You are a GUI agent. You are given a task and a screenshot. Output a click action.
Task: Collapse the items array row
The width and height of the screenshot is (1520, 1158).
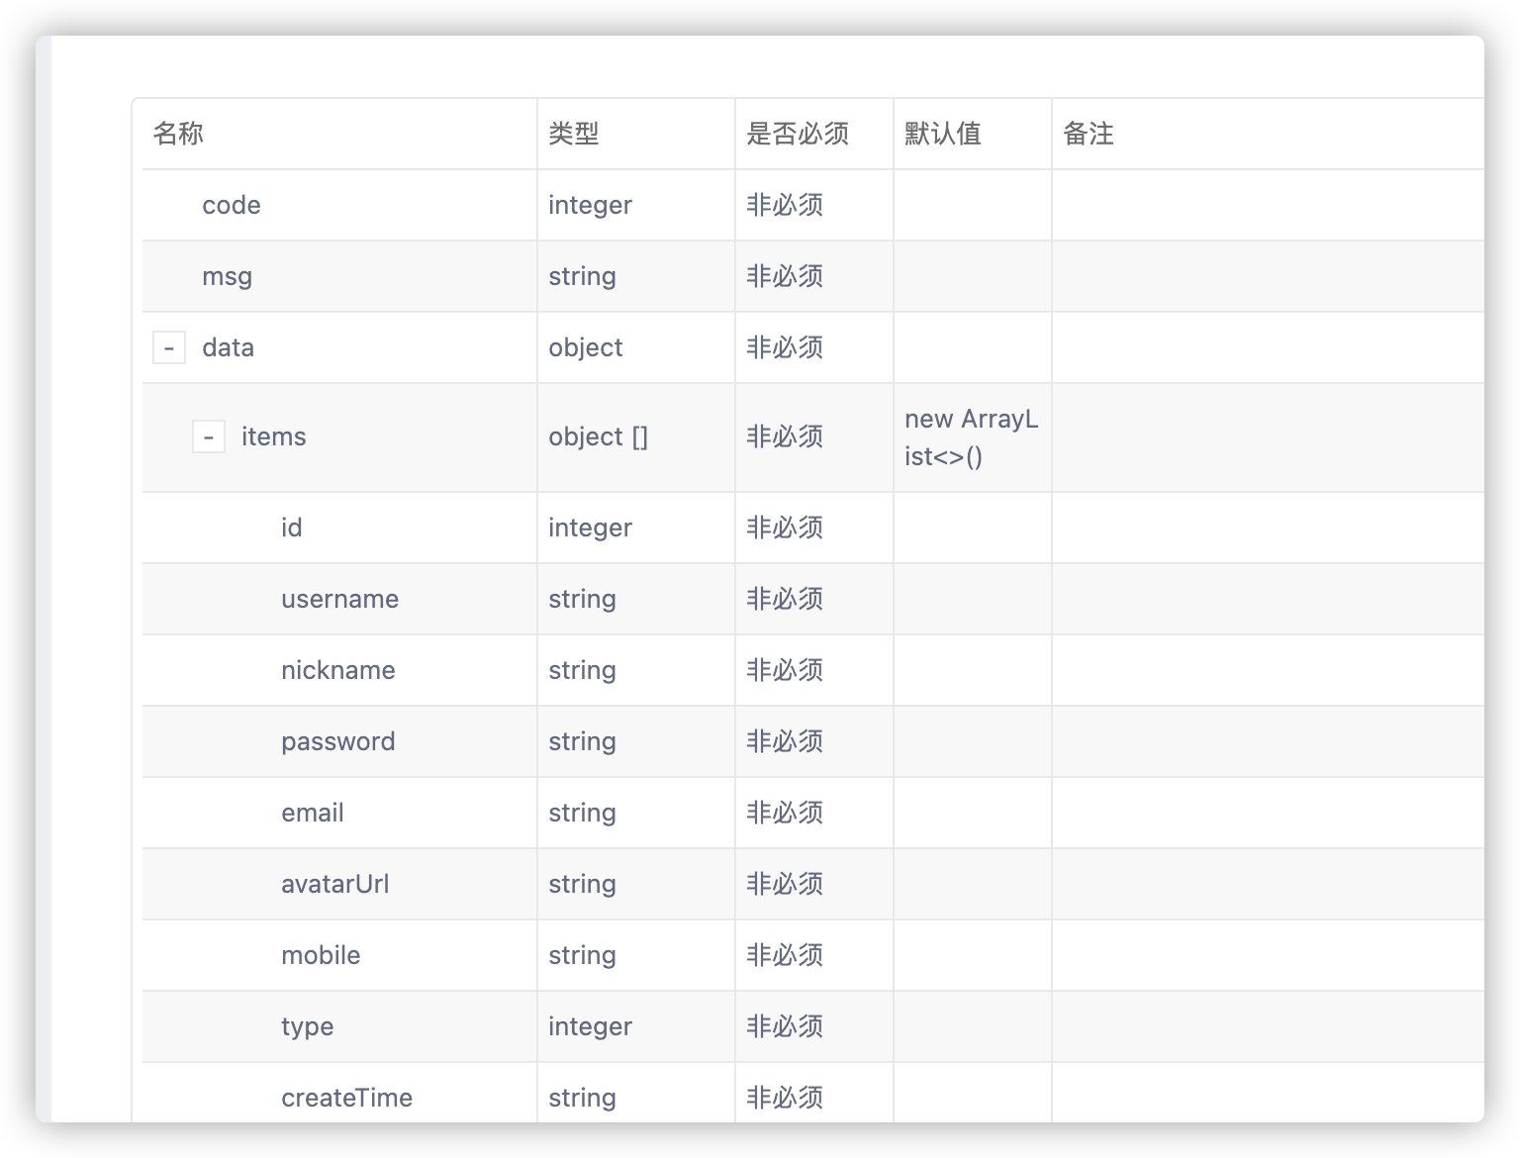coord(209,436)
